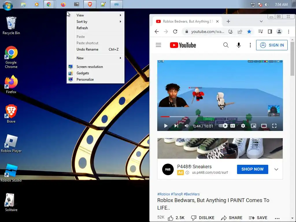The image size is (296, 222).
Task: Expand Chrome tab search chevron
Action: 261,21
